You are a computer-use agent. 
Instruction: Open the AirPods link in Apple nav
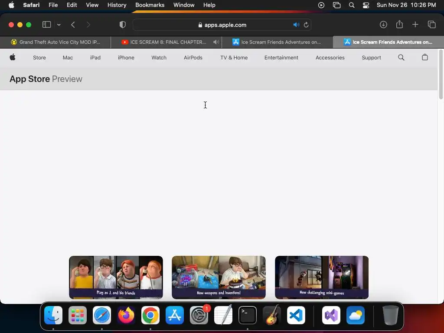coord(193,58)
